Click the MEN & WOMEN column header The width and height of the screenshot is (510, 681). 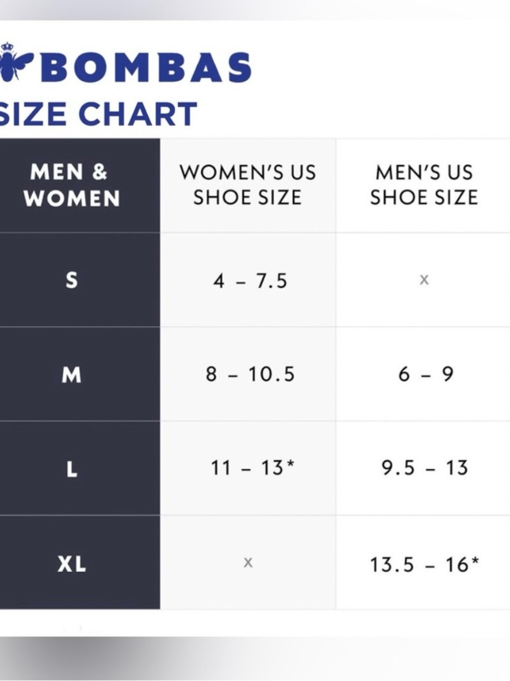pos(72,185)
